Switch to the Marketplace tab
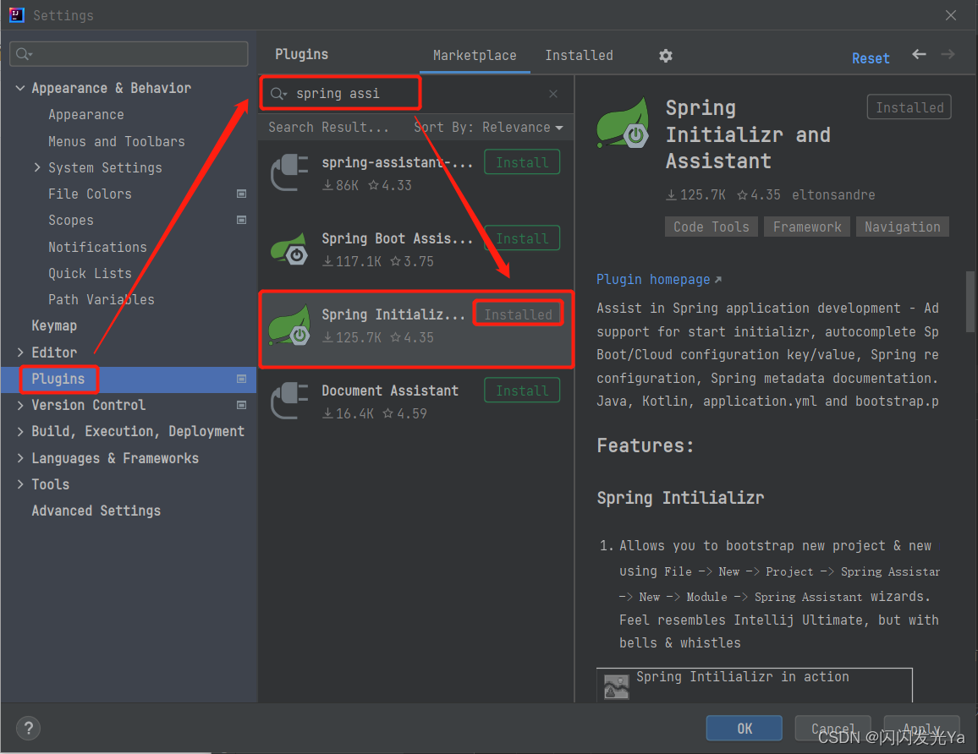This screenshot has height=754, width=978. (x=475, y=56)
